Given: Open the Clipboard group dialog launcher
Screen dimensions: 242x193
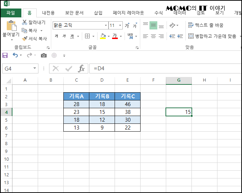Looking at the screenshot, I should pyautogui.click(x=48, y=48).
